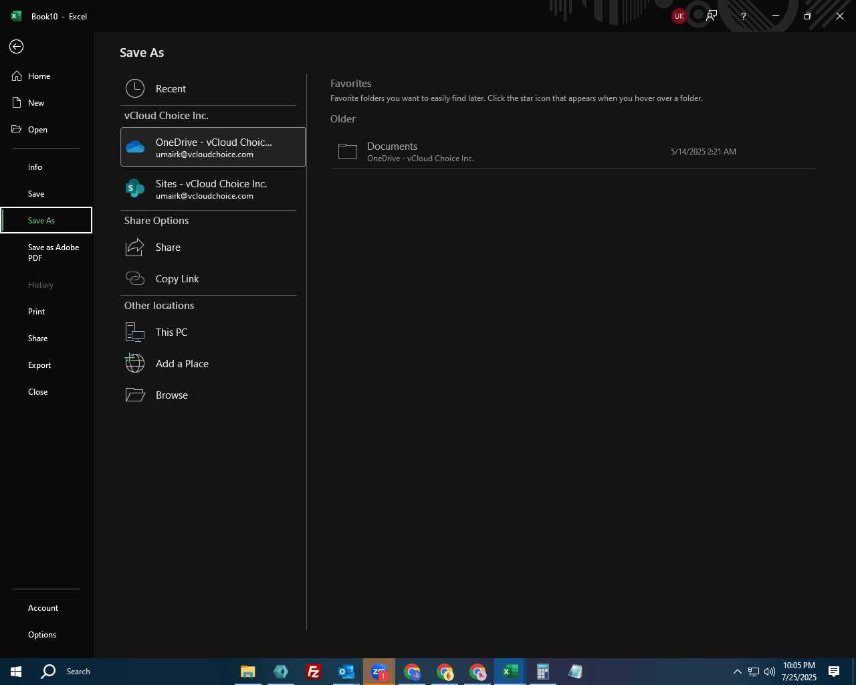Click the Share arrow icon under Share Options
This screenshot has height=685, width=856.
[x=135, y=248]
